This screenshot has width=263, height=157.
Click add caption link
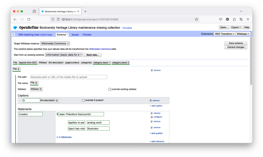156,106
